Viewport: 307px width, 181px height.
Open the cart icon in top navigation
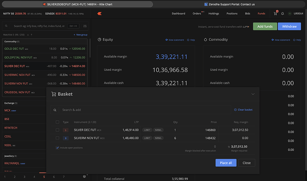[x=275, y=14]
